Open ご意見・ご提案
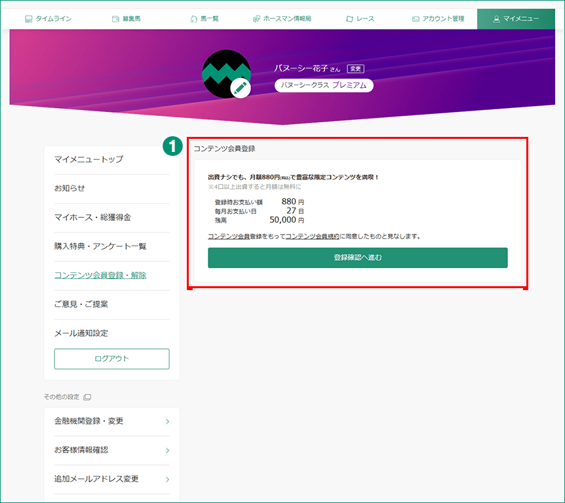 (x=81, y=305)
